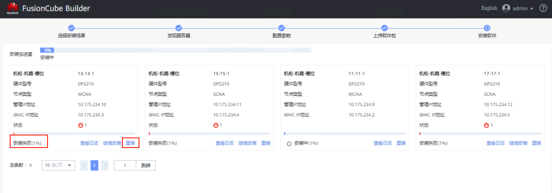This screenshot has width=552, height=193.
Task: Switch language to English
Action: [x=489, y=8]
